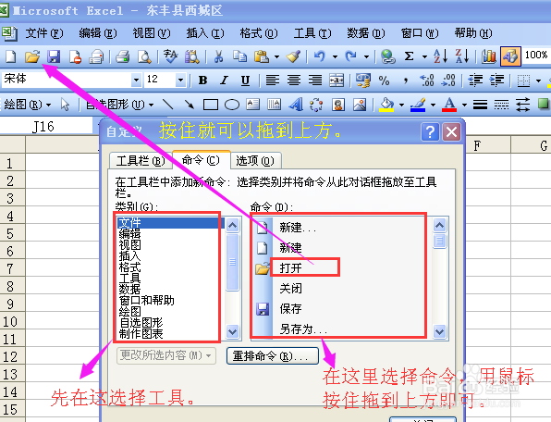Apply Currency style icon

coord(363,81)
